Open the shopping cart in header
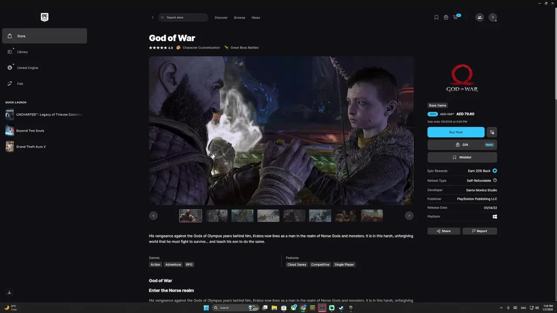 tap(456, 17)
